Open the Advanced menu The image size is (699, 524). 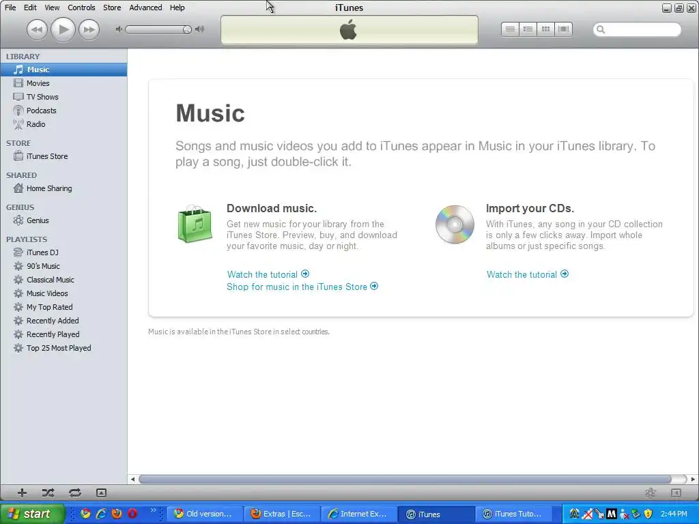(x=145, y=8)
